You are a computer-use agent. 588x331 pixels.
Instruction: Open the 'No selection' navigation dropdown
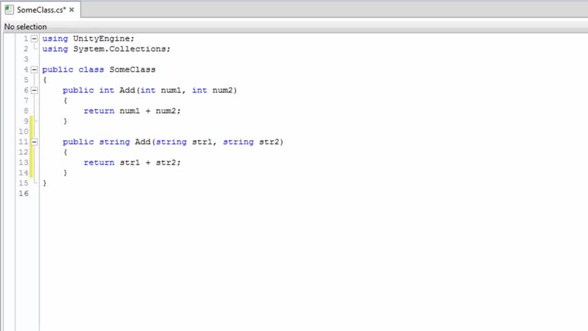coord(25,27)
